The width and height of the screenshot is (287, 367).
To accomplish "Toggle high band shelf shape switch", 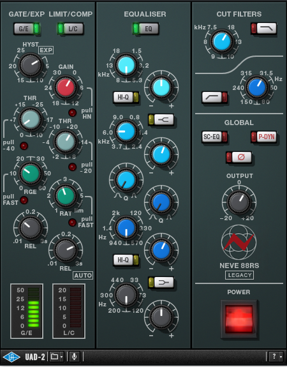I will point(161,119).
